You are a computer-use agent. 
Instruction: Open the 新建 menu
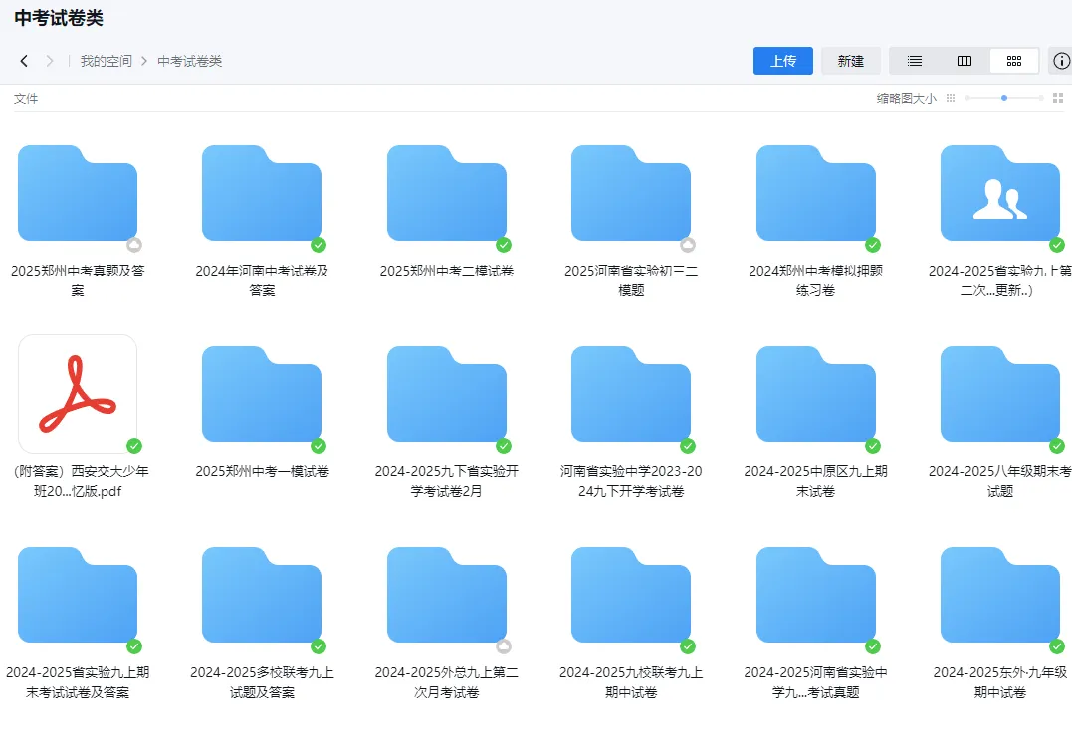850,61
